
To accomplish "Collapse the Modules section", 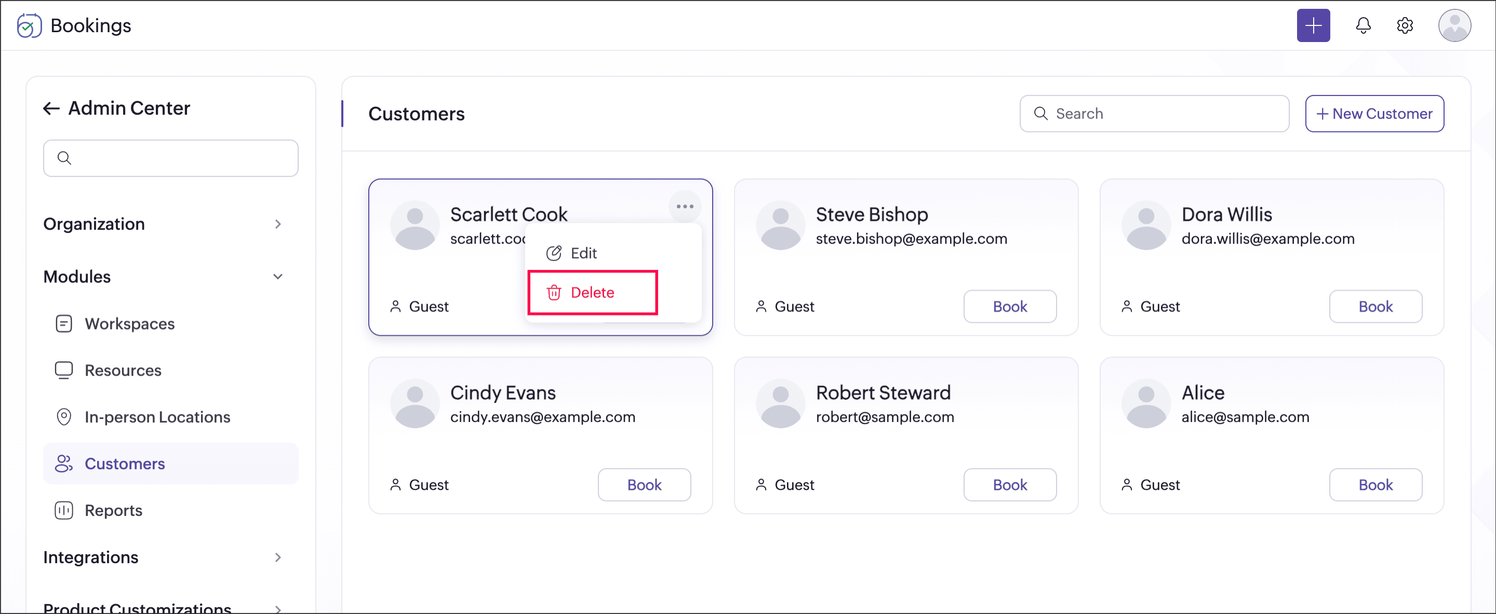I will tap(163, 277).
